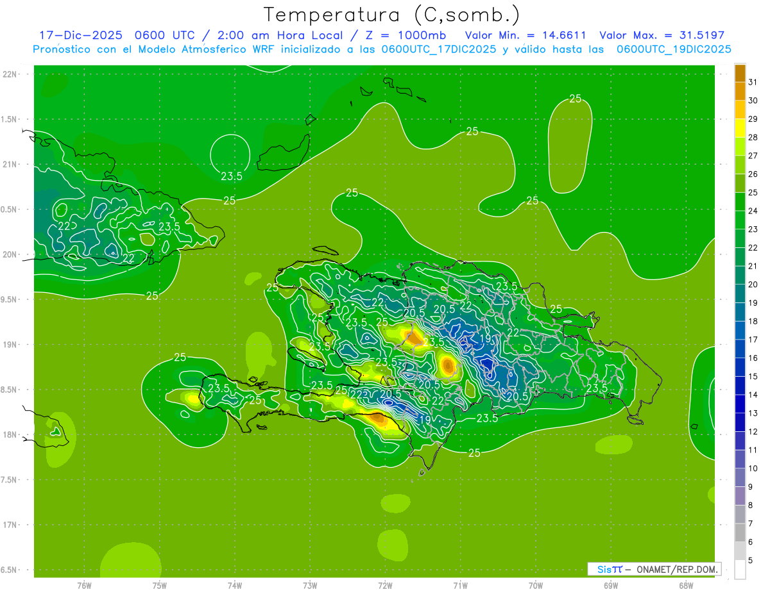
Task: Click the colorbar swatch between 24 and 25
Action: [740, 201]
